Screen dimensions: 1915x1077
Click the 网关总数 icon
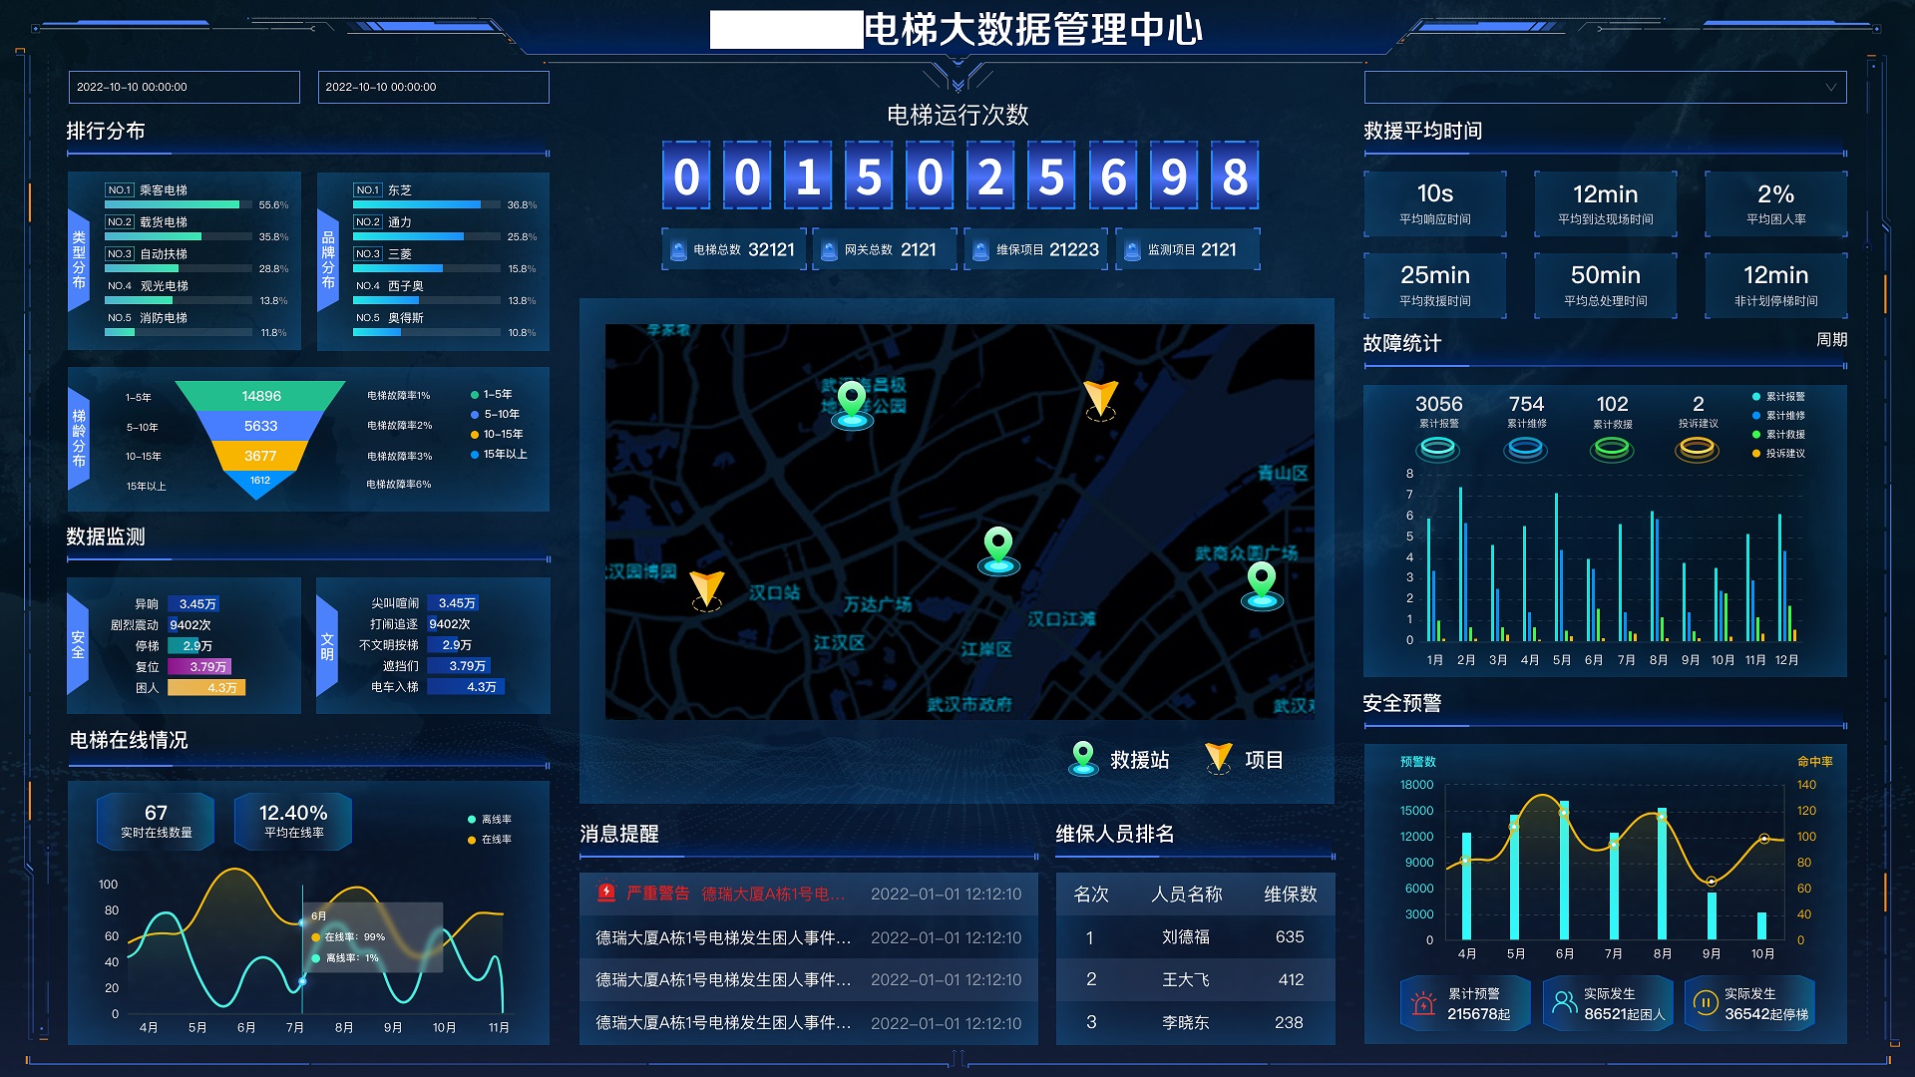tap(829, 250)
